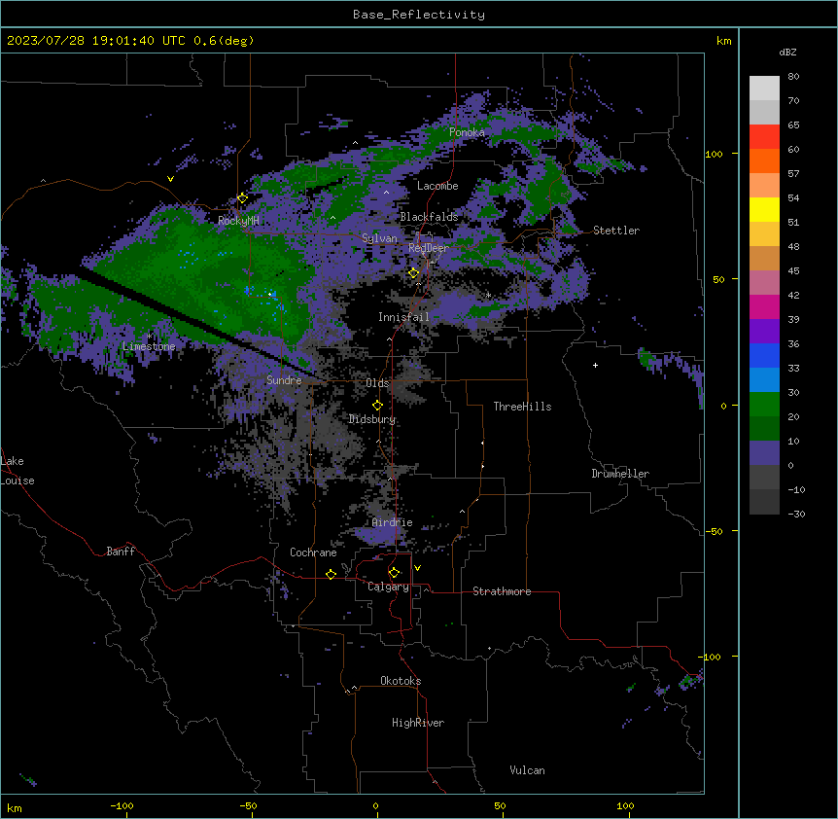Image resolution: width=838 pixels, height=819 pixels.
Task: Select the Olds town label
Action: coord(377,383)
